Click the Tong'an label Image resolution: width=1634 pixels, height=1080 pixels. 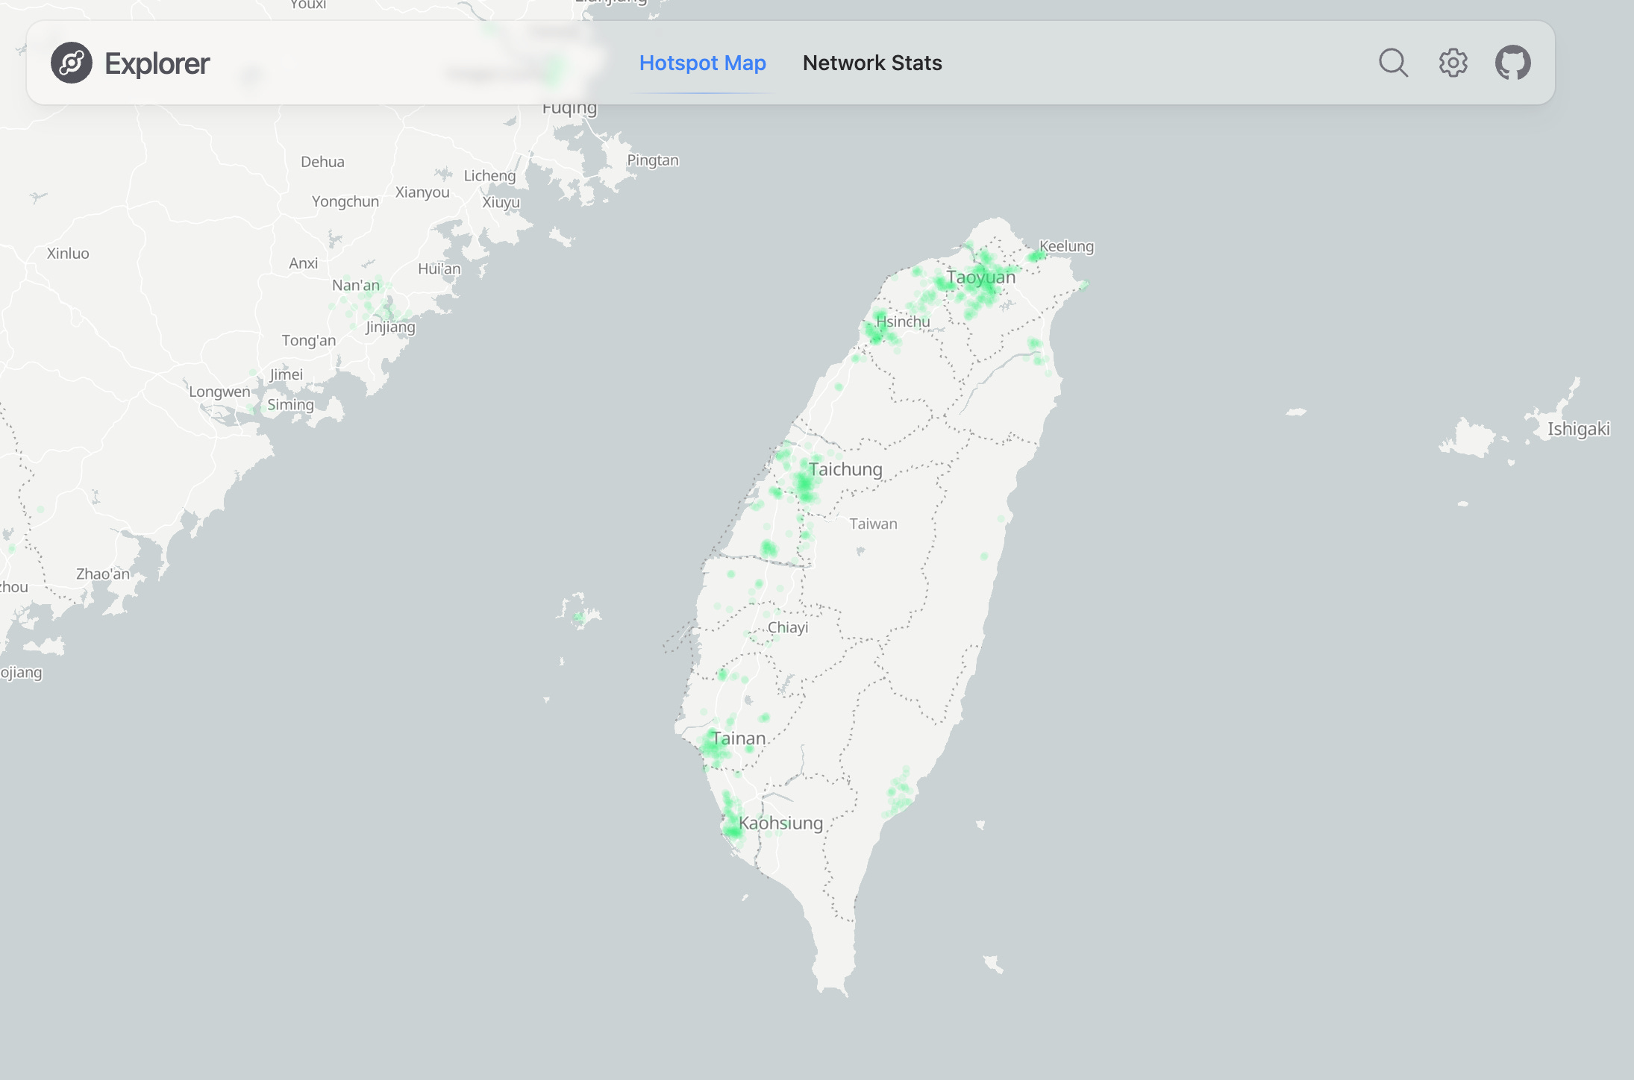[308, 340]
